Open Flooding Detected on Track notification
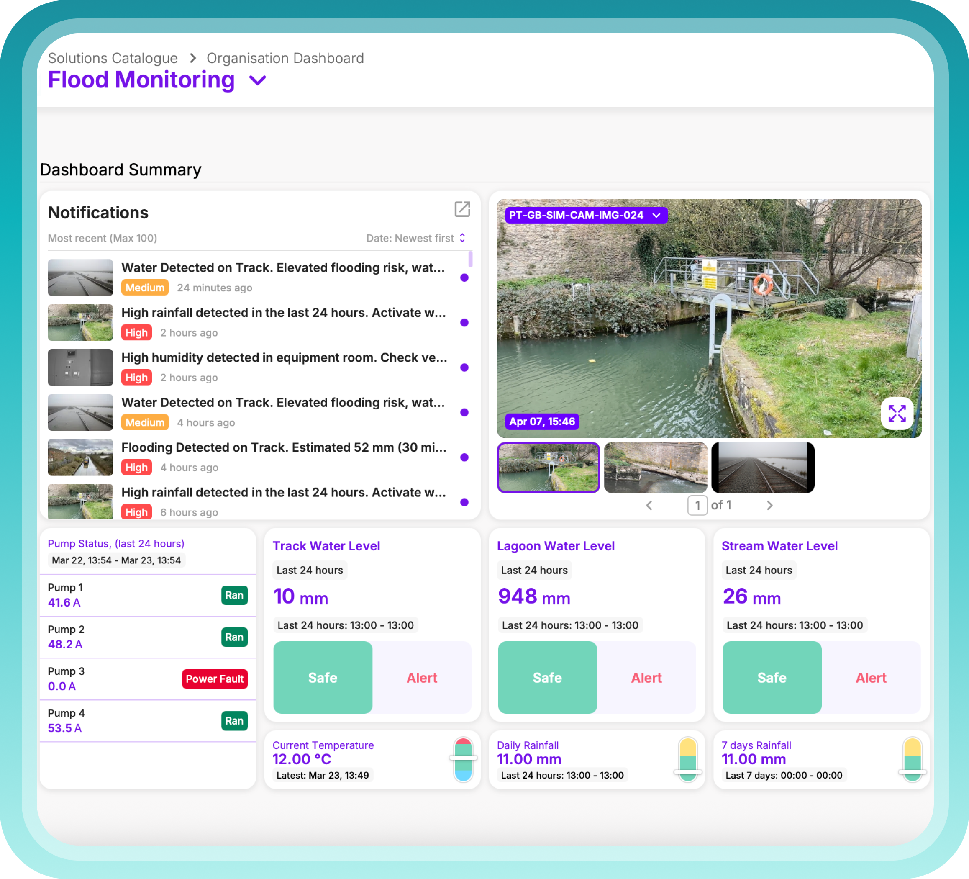The image size is (969, 879). click(284, 448)
